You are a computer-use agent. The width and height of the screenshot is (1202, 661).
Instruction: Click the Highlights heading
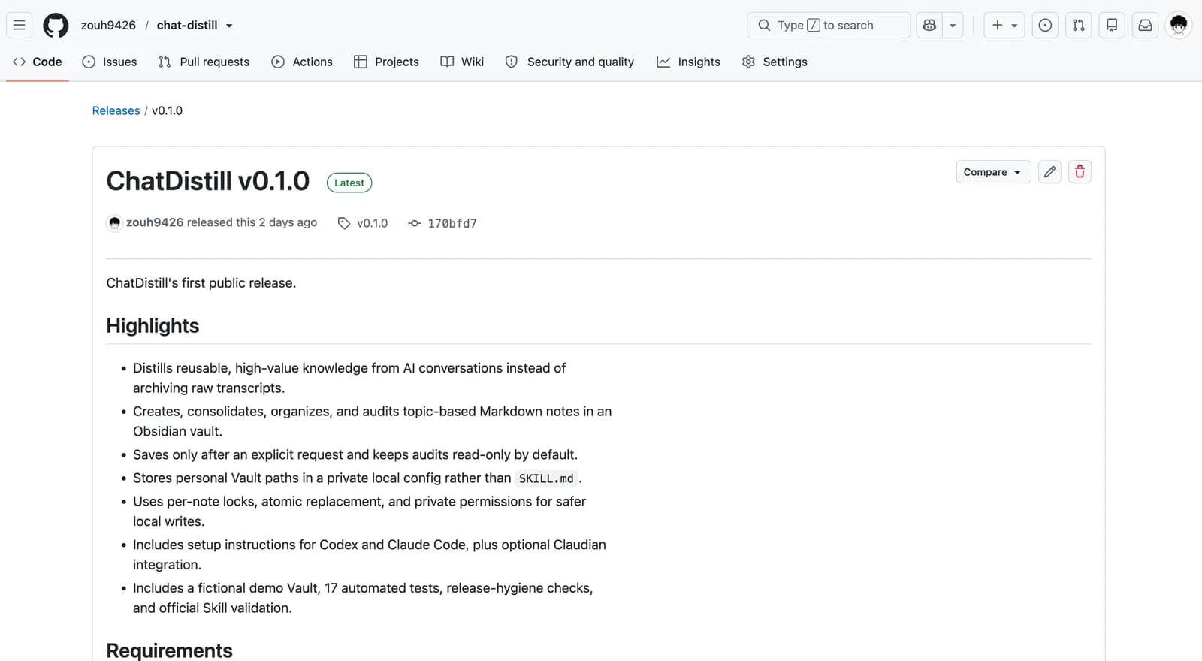tap(153, 326)
